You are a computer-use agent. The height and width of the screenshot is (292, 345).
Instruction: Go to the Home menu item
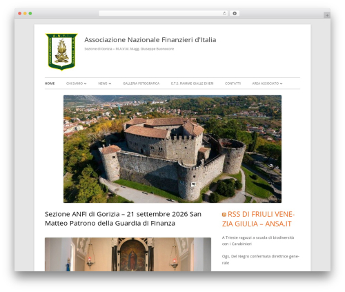(50, 84)
